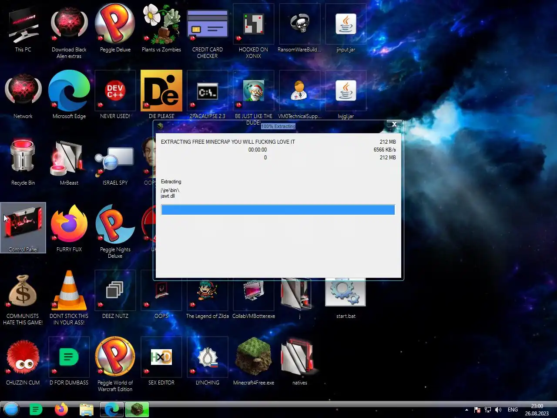
Task: Click the 6566 KB/s speed value
Action: [385, 150]
